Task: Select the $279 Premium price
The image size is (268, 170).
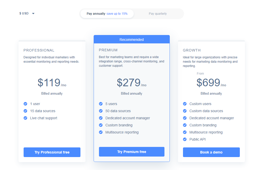Action: click(128, 83)
